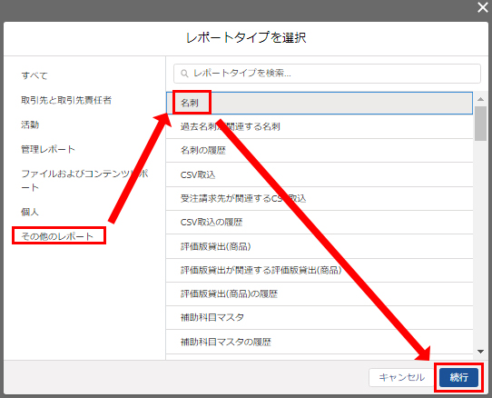Select 管理レポート category

click(48, 149)
